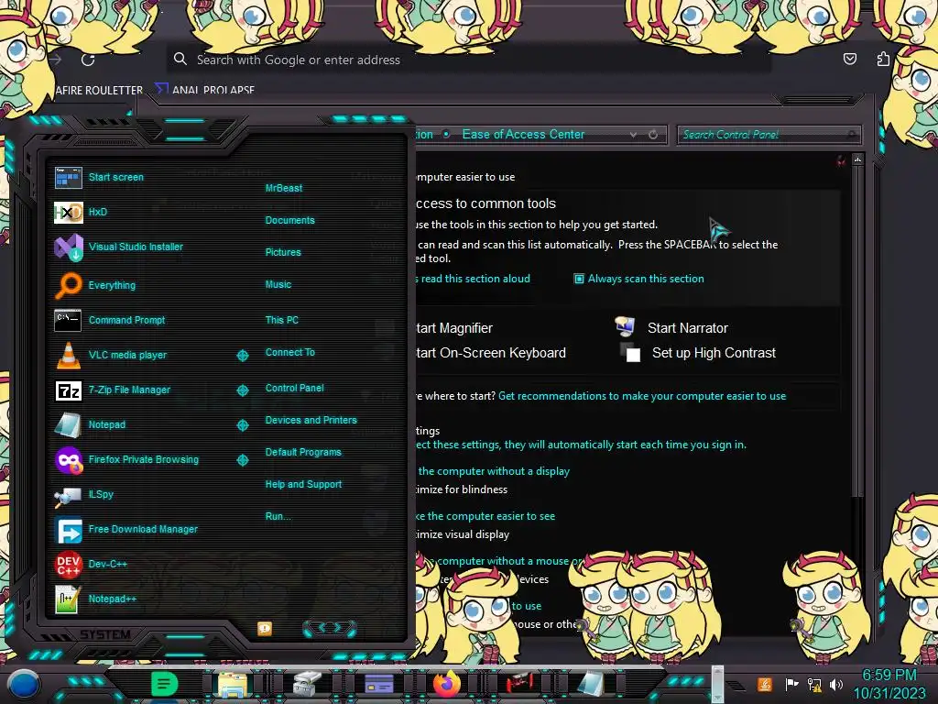
Task: Open Default Programs entry
Action: point(303,452)
